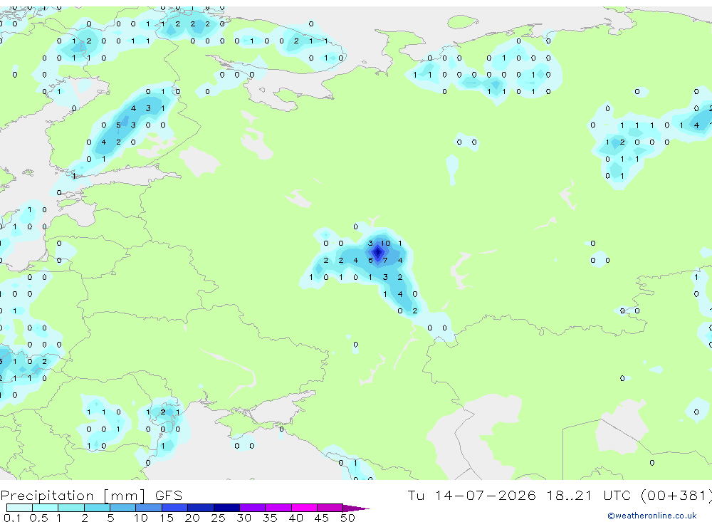This screenshot has height=522, width=712.
Task: Click the '20' scale label
Action: (192, 518)
